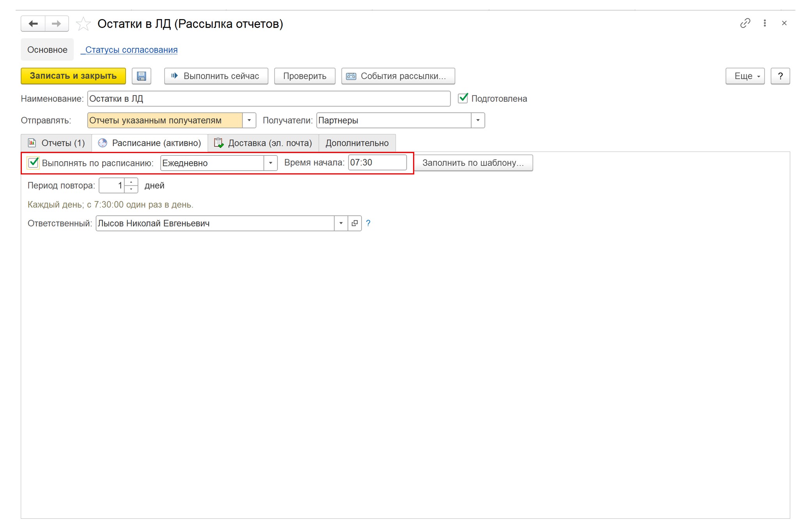This screenshot has height=532, width=802.
Task: Click the blue question mark hint
Action: coord(368,223)
